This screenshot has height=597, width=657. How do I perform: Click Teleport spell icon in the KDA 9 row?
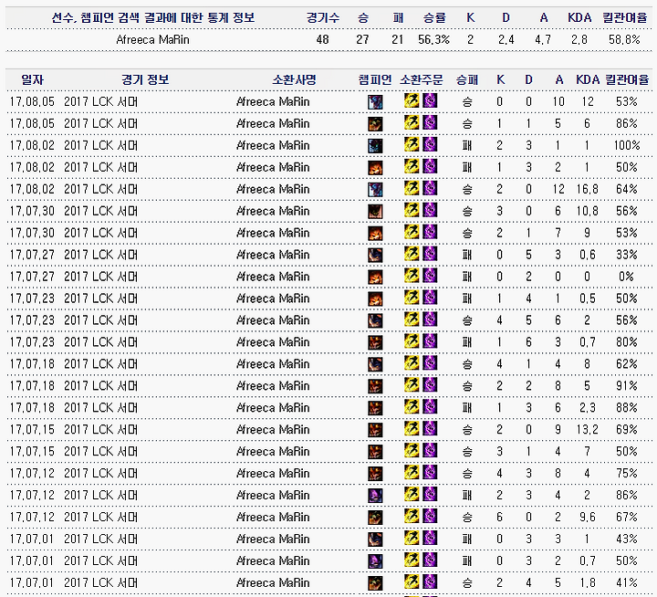(x=430, y=232)
